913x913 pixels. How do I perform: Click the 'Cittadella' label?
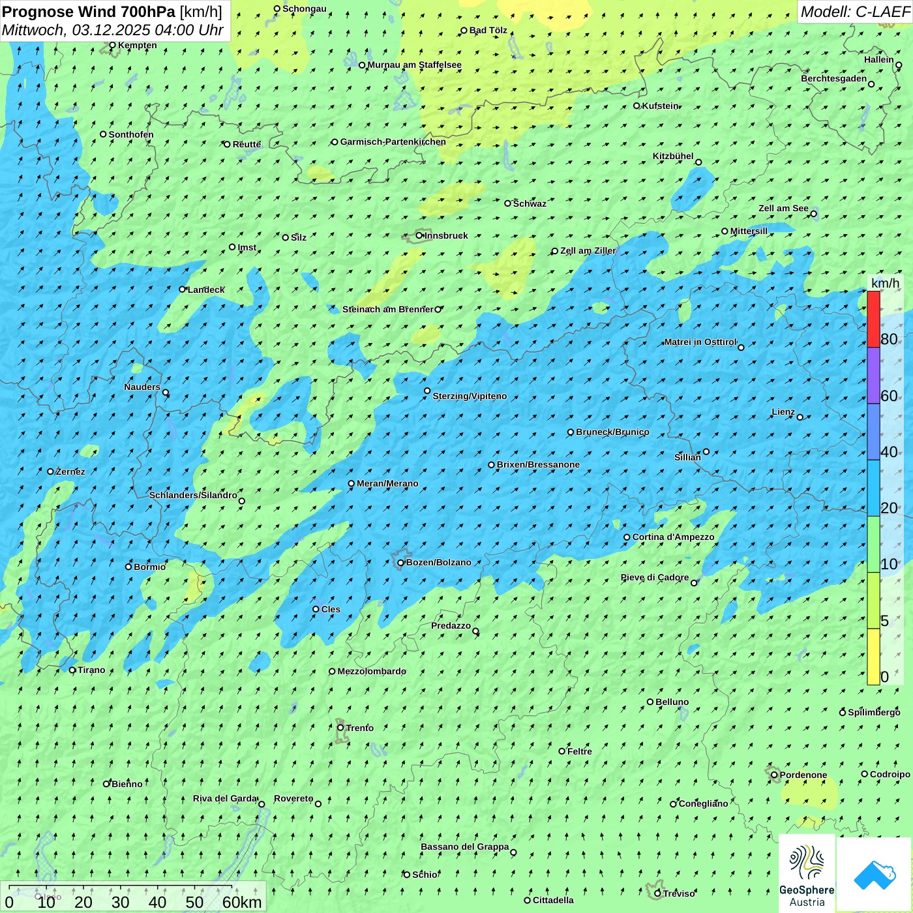click(x=553, y=900)
